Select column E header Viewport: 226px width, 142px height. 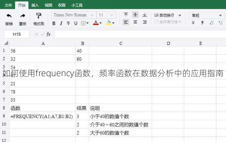pyautogui.click(x=200, y=43)
